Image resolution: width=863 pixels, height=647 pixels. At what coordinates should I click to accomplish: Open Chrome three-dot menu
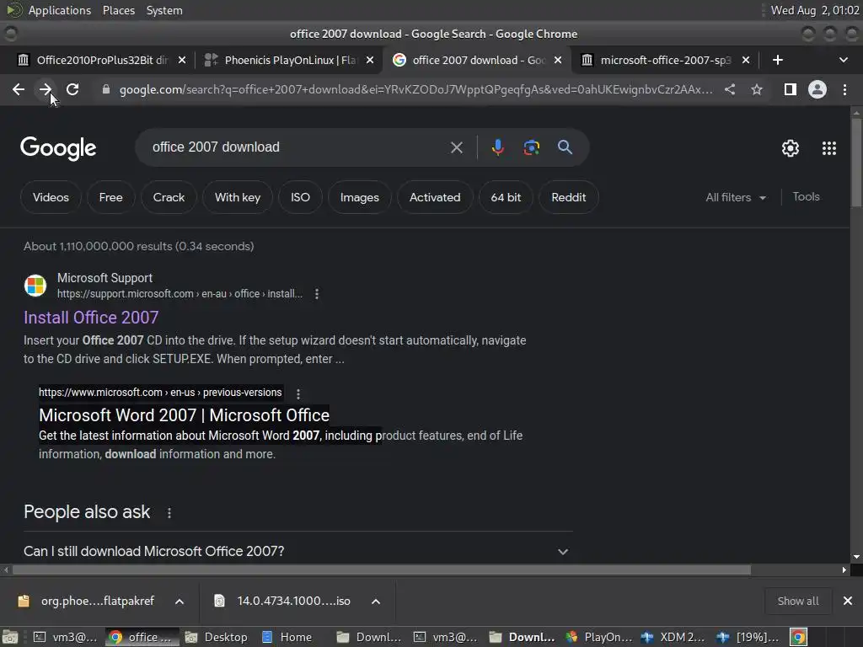pyautogui.click(x=844, y=89)
